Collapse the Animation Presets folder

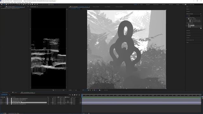click(x=187, y=17)
